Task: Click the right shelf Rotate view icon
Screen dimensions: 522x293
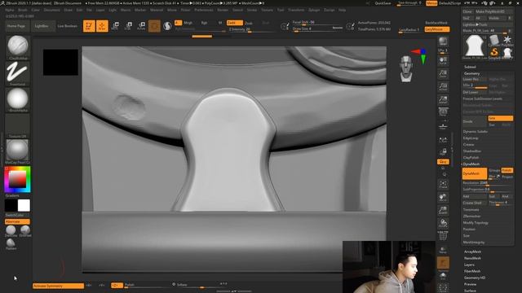Action: 443,223
